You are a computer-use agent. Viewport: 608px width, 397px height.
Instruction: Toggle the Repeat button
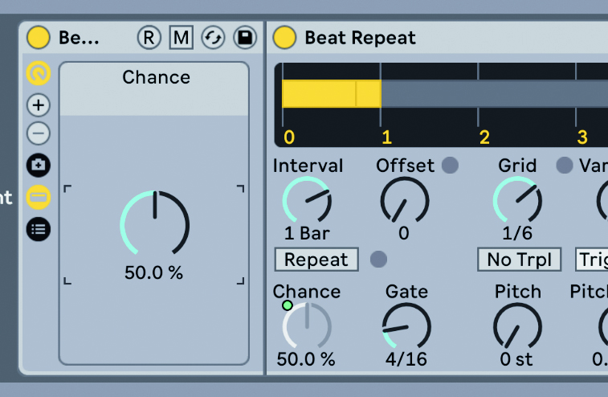coord(316,260)
